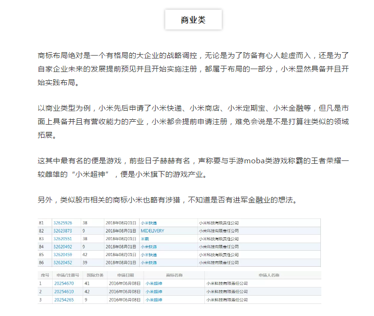Image resolution: width=374 pixels, height=316 pixels.
Task: Click date 2016年06月08日 in row 1
Action: 125,283
